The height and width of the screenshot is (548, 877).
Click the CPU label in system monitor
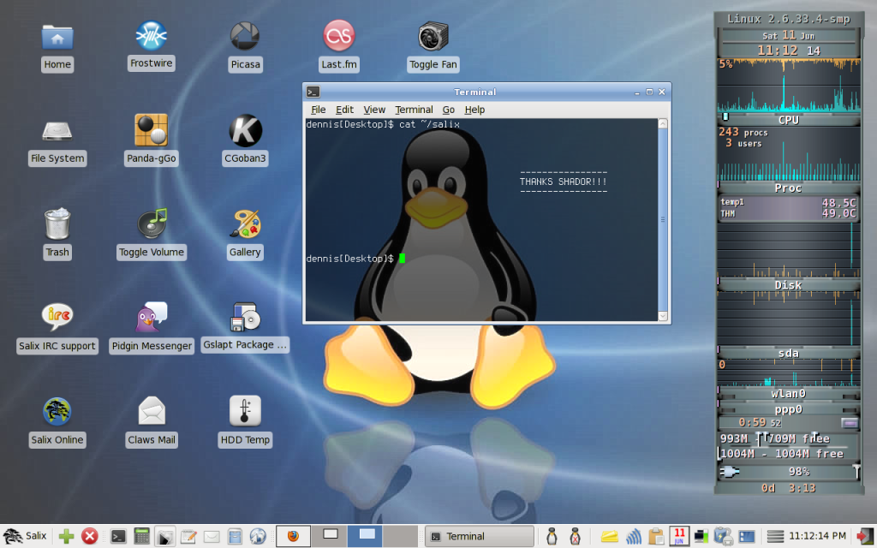pyautogui.click(x=789, y=120)
